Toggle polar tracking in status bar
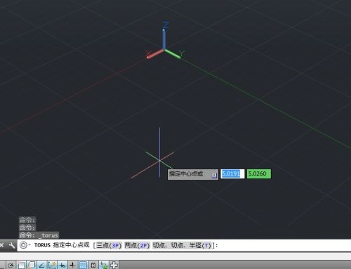351x269 pixels. point(11,265)
